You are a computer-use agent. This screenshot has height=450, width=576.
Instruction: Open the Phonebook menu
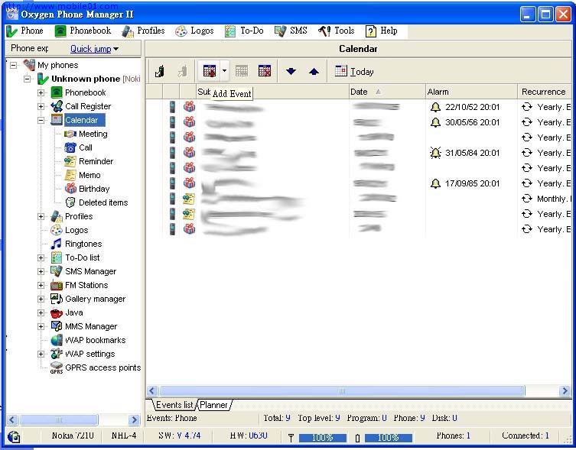[x=83, y=31]
